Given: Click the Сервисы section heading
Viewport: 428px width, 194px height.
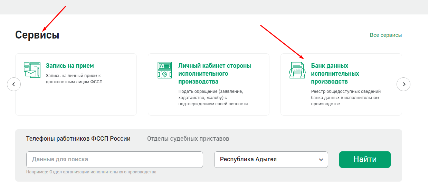Looking at the screenshot, I should [37, 35].
